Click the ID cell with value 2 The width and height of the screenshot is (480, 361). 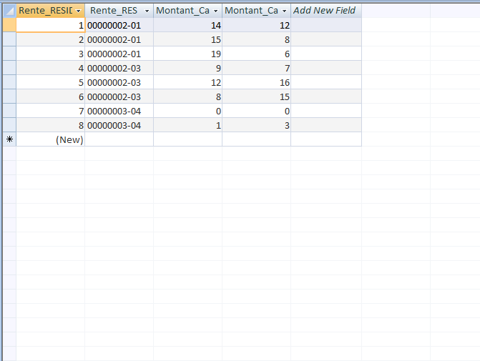coord(50,39)
